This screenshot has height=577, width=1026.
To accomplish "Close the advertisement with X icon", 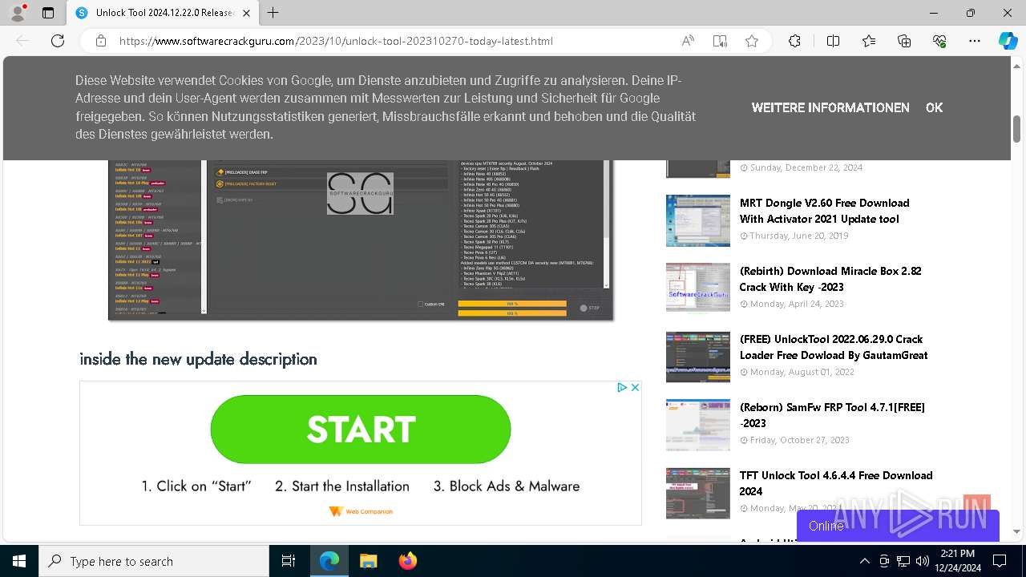I will [635, 387].
